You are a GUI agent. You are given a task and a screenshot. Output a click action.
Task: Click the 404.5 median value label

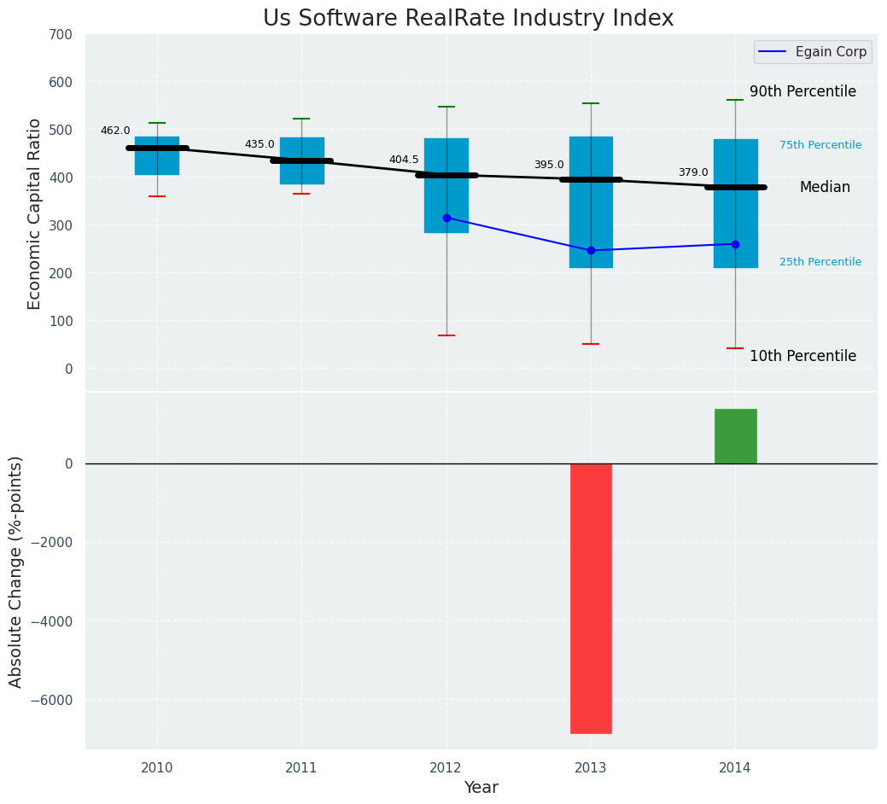pyautogui.click(x=404, y=160)
